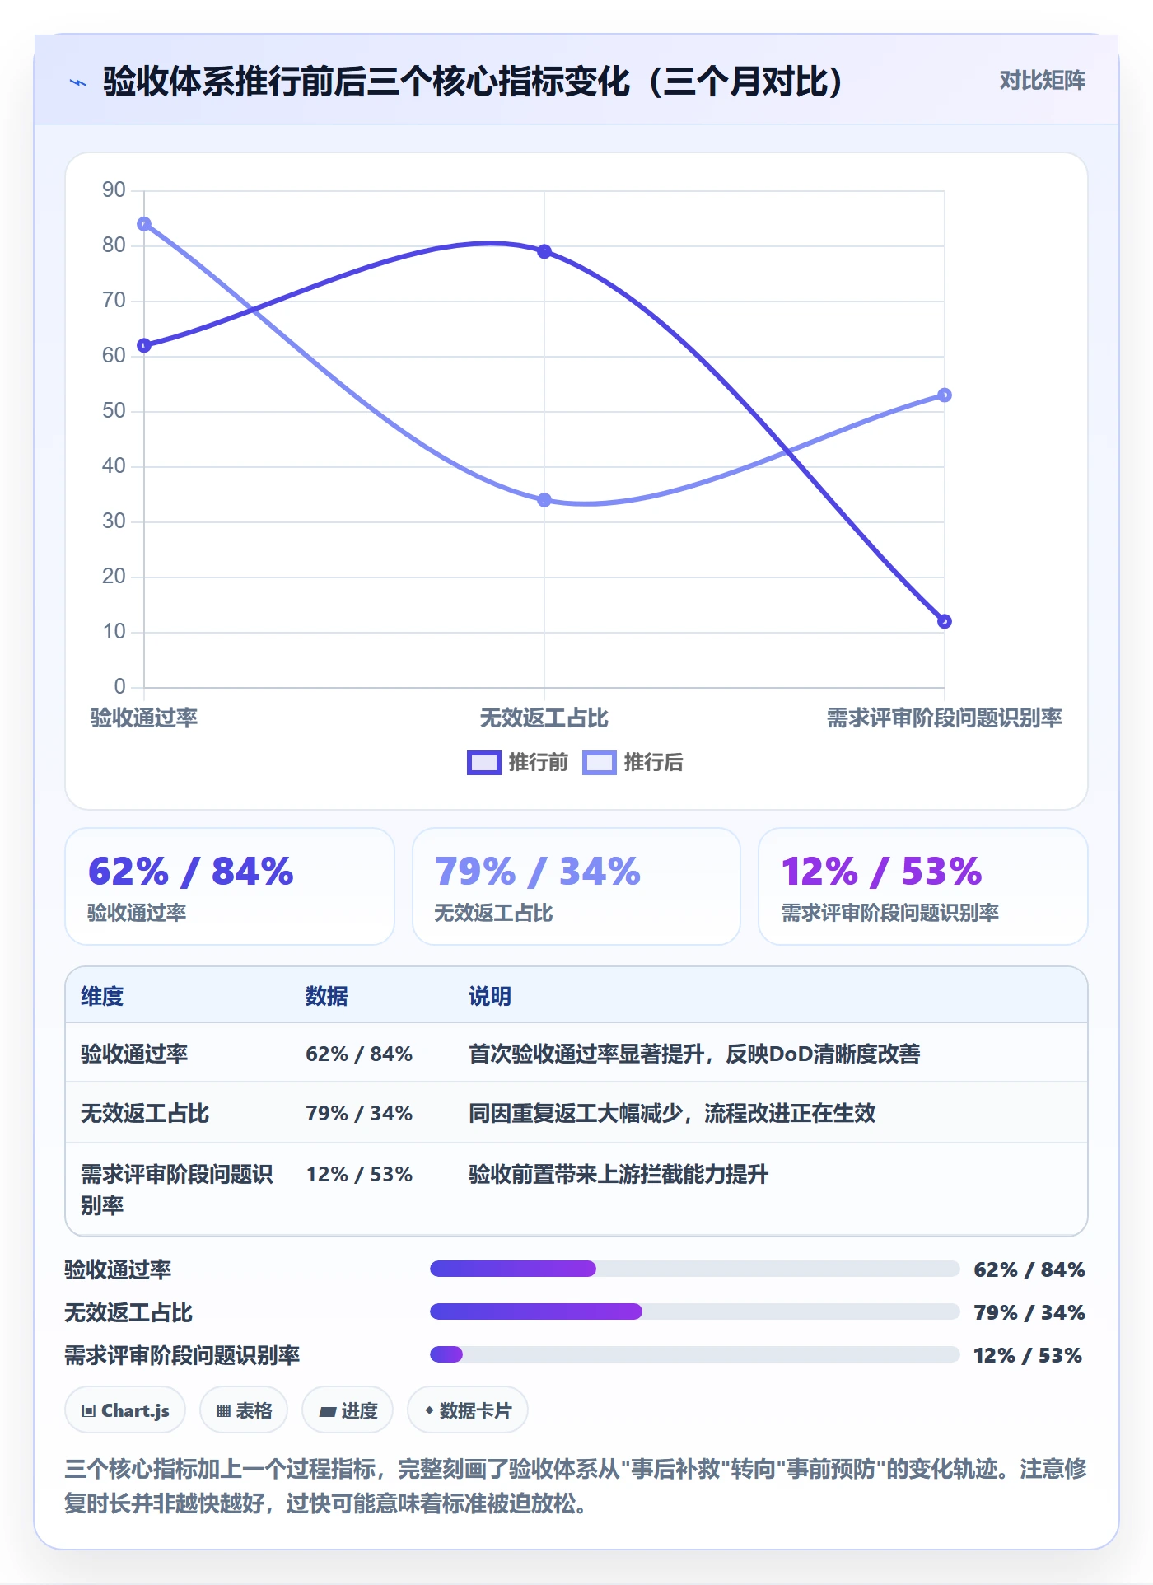Click the lightning bolt icon beside the title

tap(78, 82)
